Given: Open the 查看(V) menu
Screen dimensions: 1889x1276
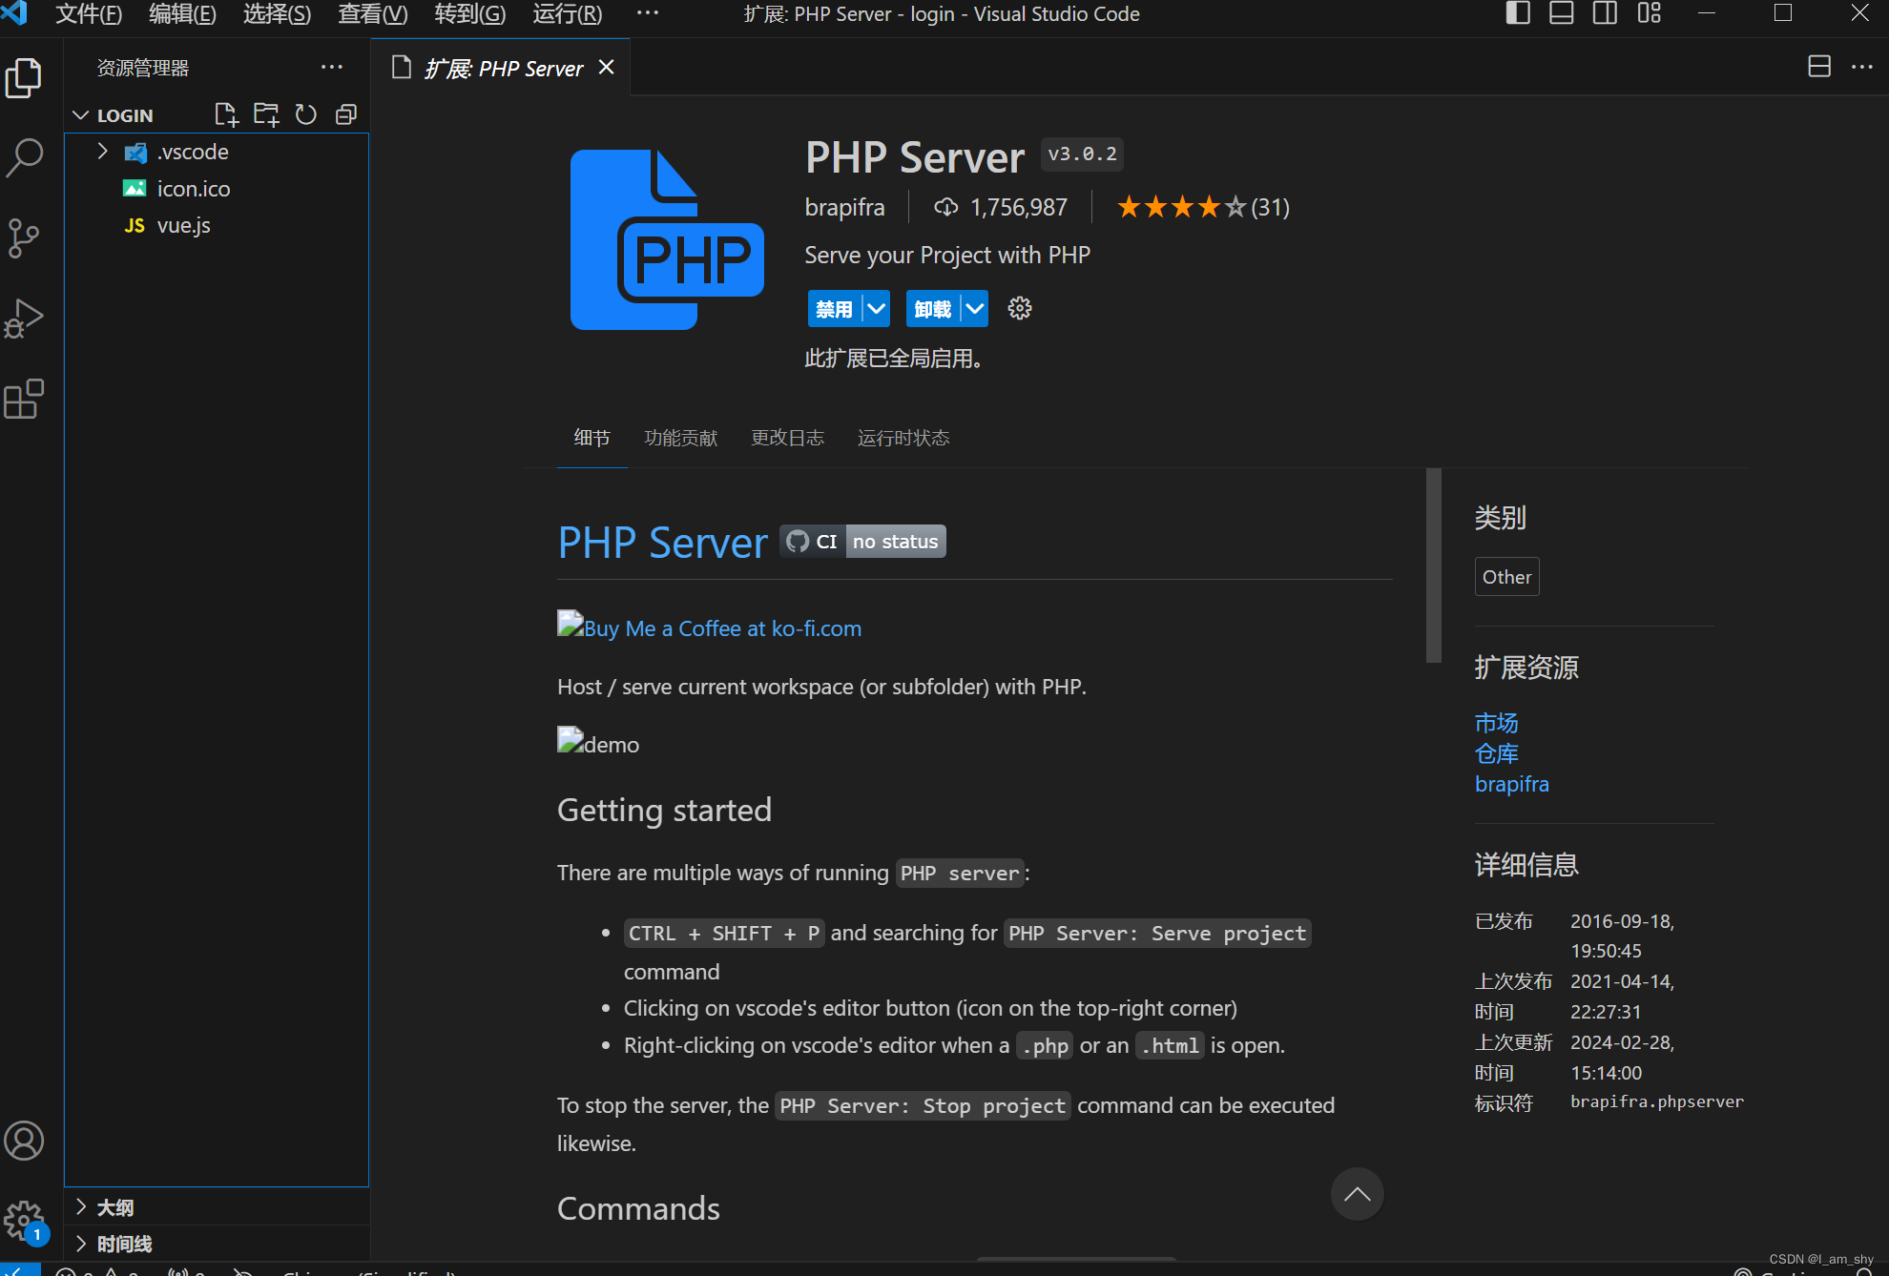Looking at the screenshot, I should click(x=373, y=13).
